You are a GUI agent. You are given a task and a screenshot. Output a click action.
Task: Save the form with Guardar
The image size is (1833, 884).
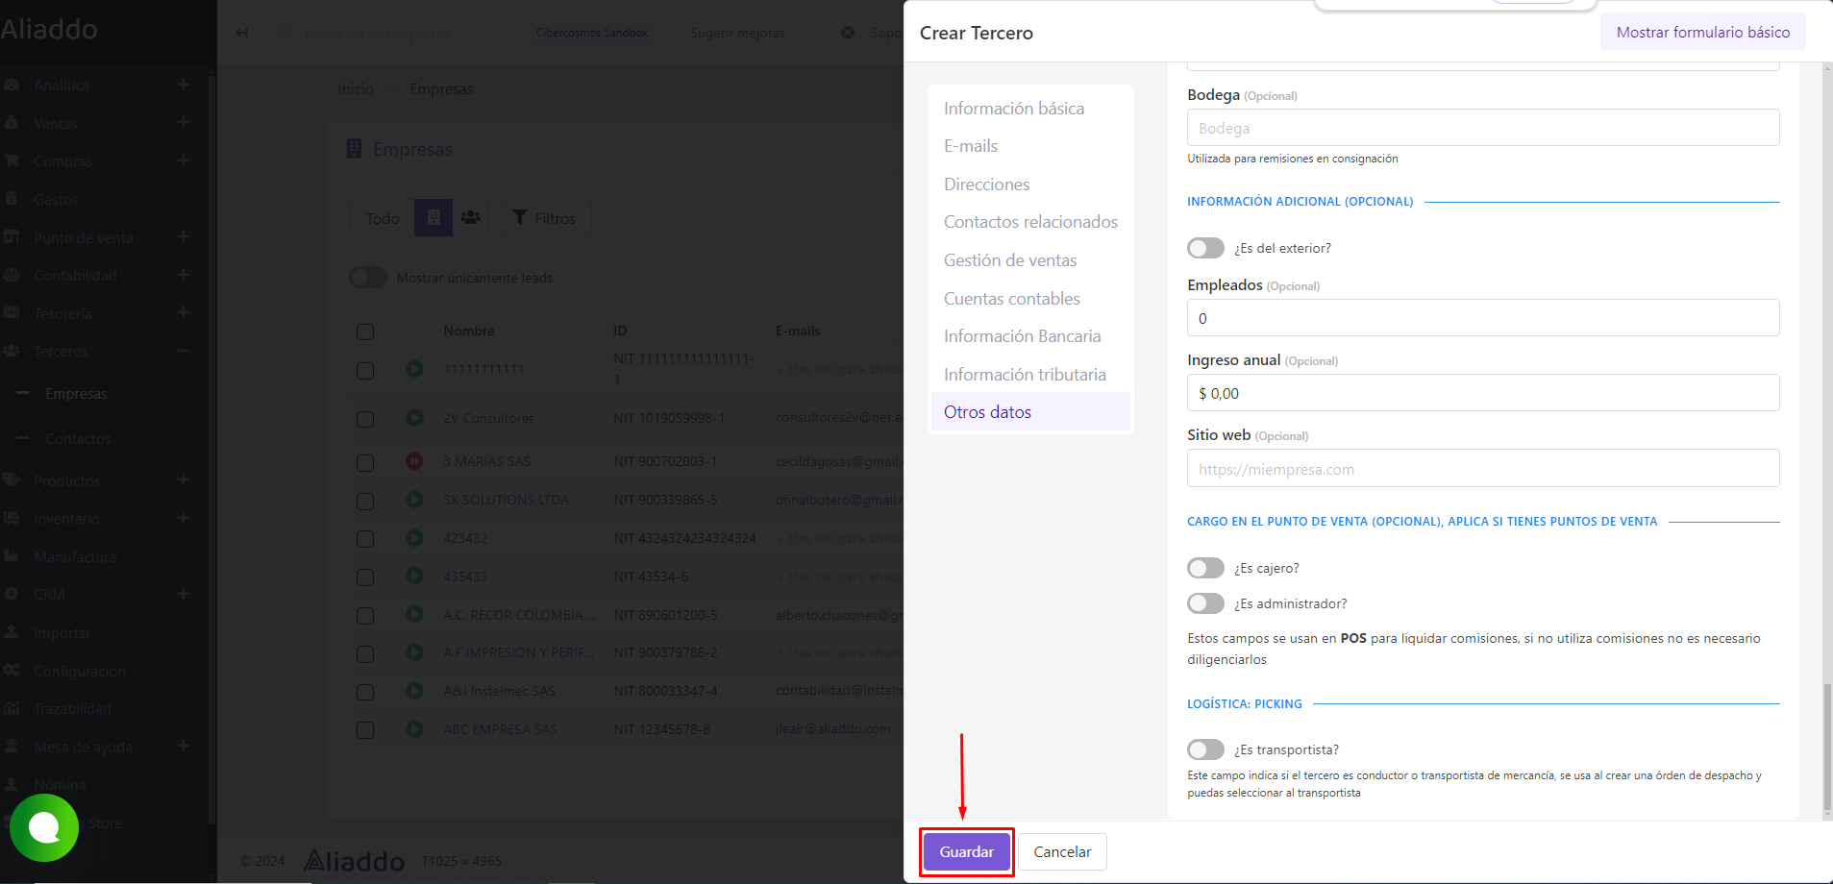point(966,852)
